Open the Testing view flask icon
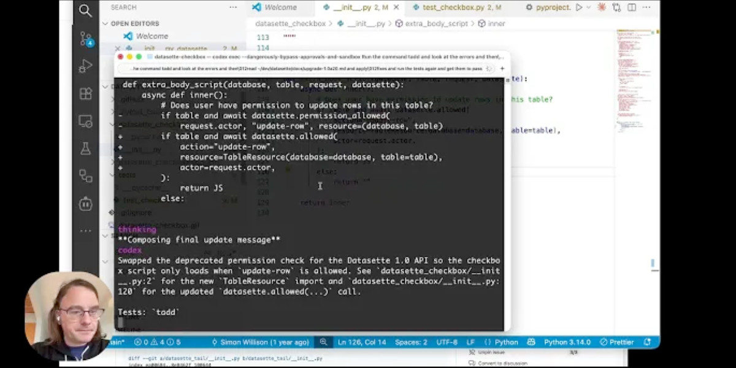Image resolution: width=736 pixels, height=368 pixels. 86,147
